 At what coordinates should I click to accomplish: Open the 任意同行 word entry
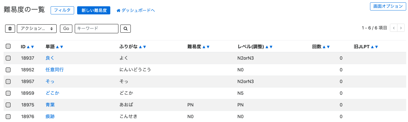55,70
